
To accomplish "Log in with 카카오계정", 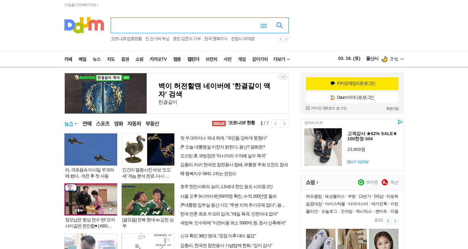I will 352,83.
